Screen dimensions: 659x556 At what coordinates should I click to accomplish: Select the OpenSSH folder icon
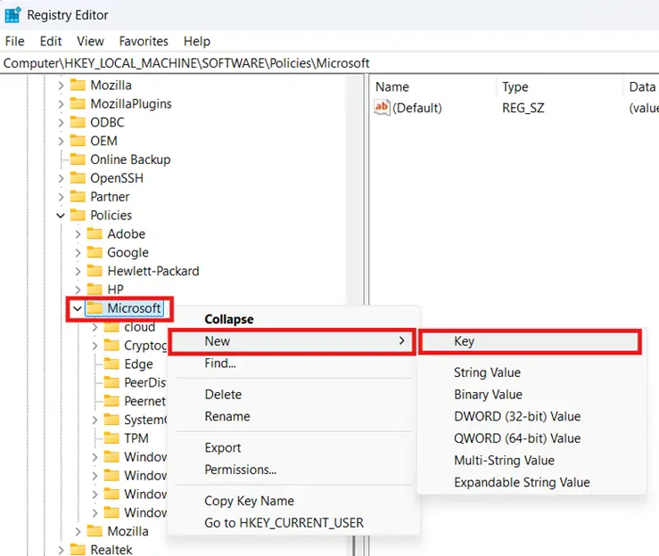pos(78,177)
